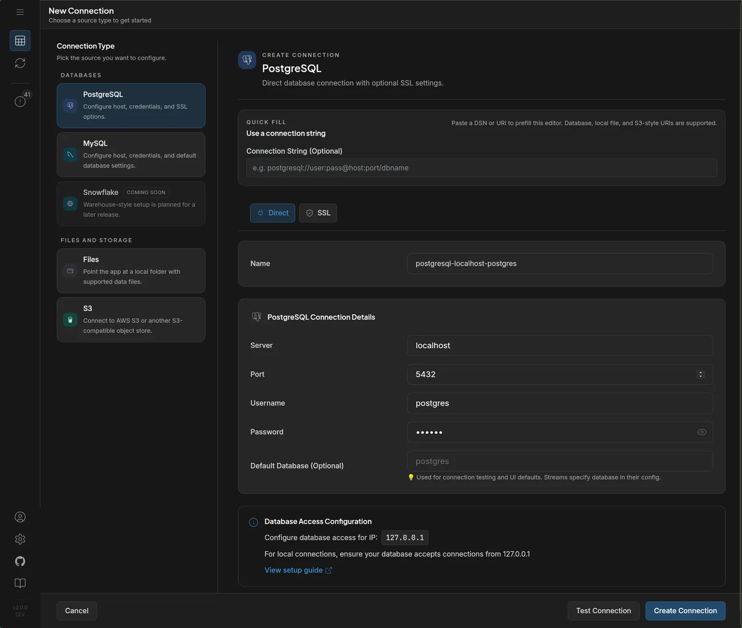Viewport: 742px width, 628px height.
Task: Open the settings gear icon
Action: tap(20, 539)
